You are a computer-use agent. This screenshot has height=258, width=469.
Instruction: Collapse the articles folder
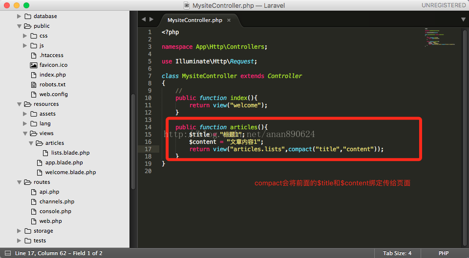coord(31,143)
